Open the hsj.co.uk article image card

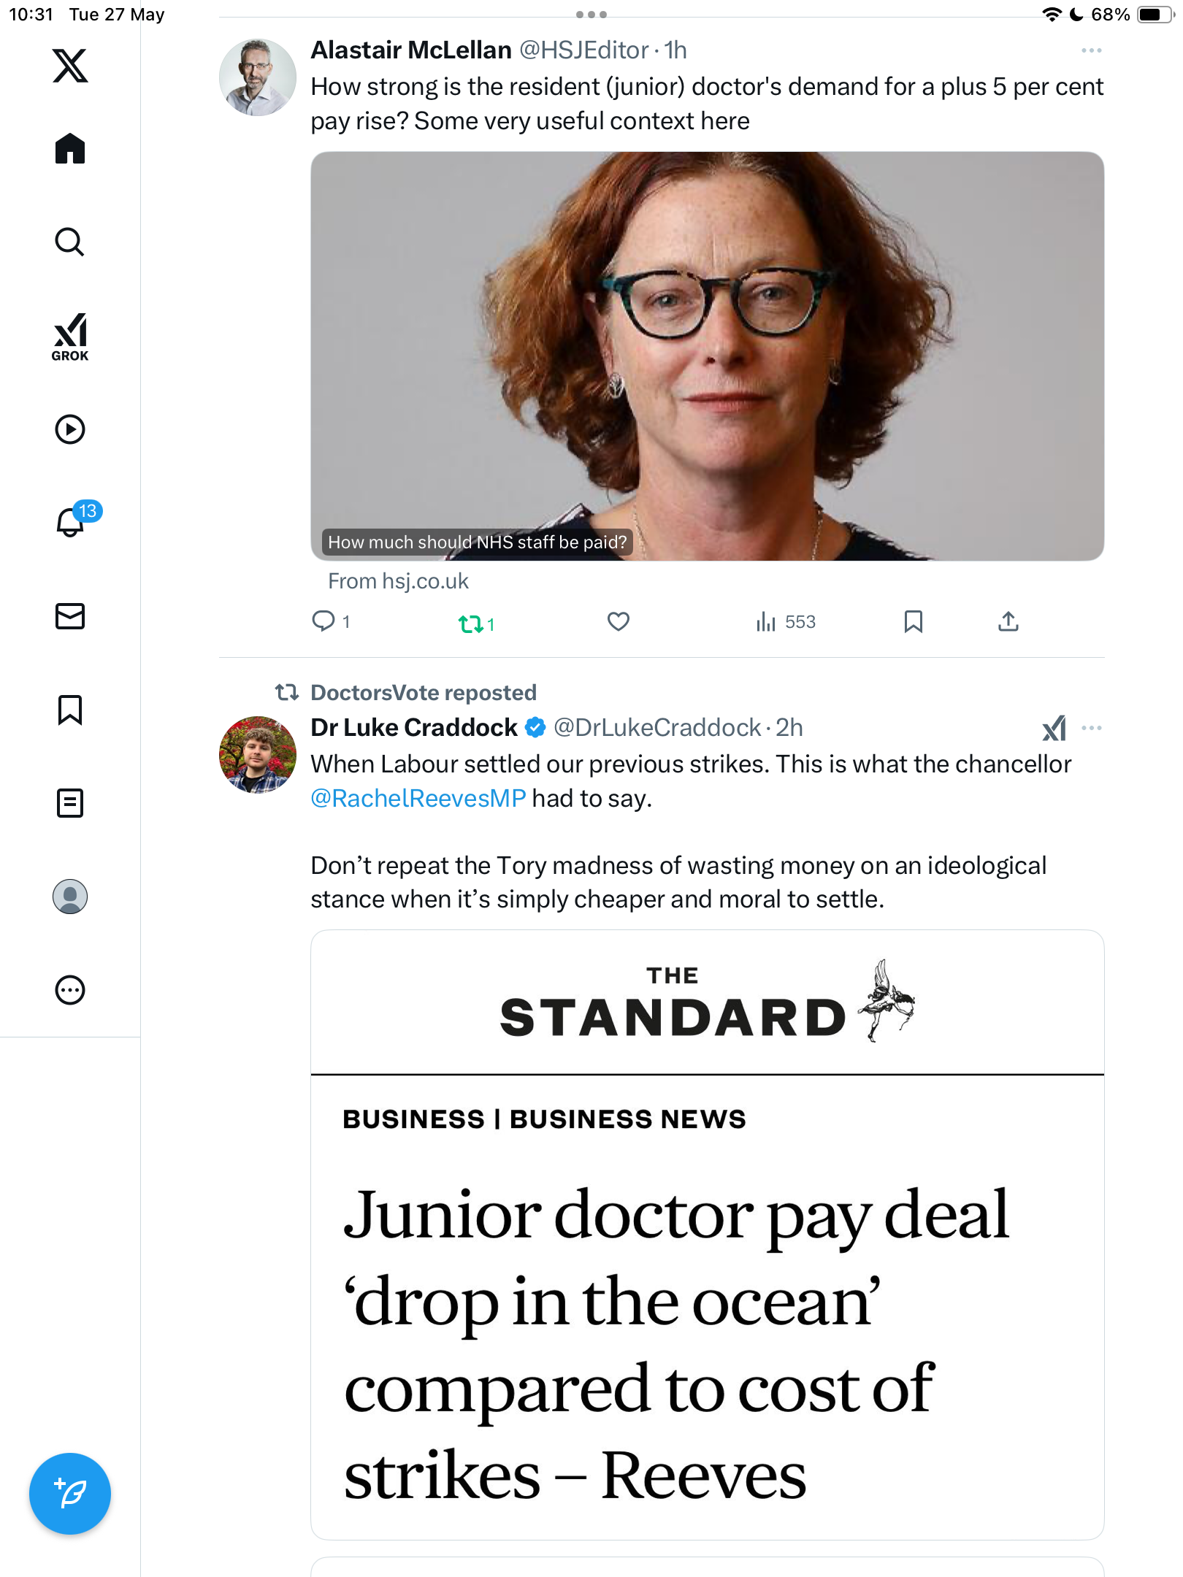click(707, 356)
